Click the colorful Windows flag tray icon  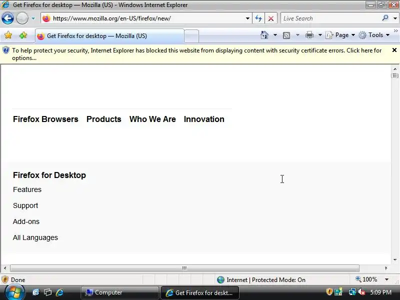point(338,291)
